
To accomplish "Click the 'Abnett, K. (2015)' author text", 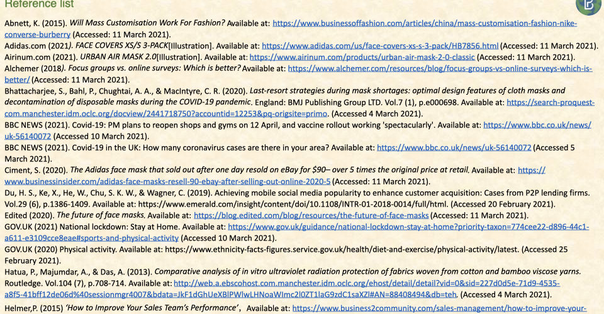I will pyautogui.click(x=36, y=23).
